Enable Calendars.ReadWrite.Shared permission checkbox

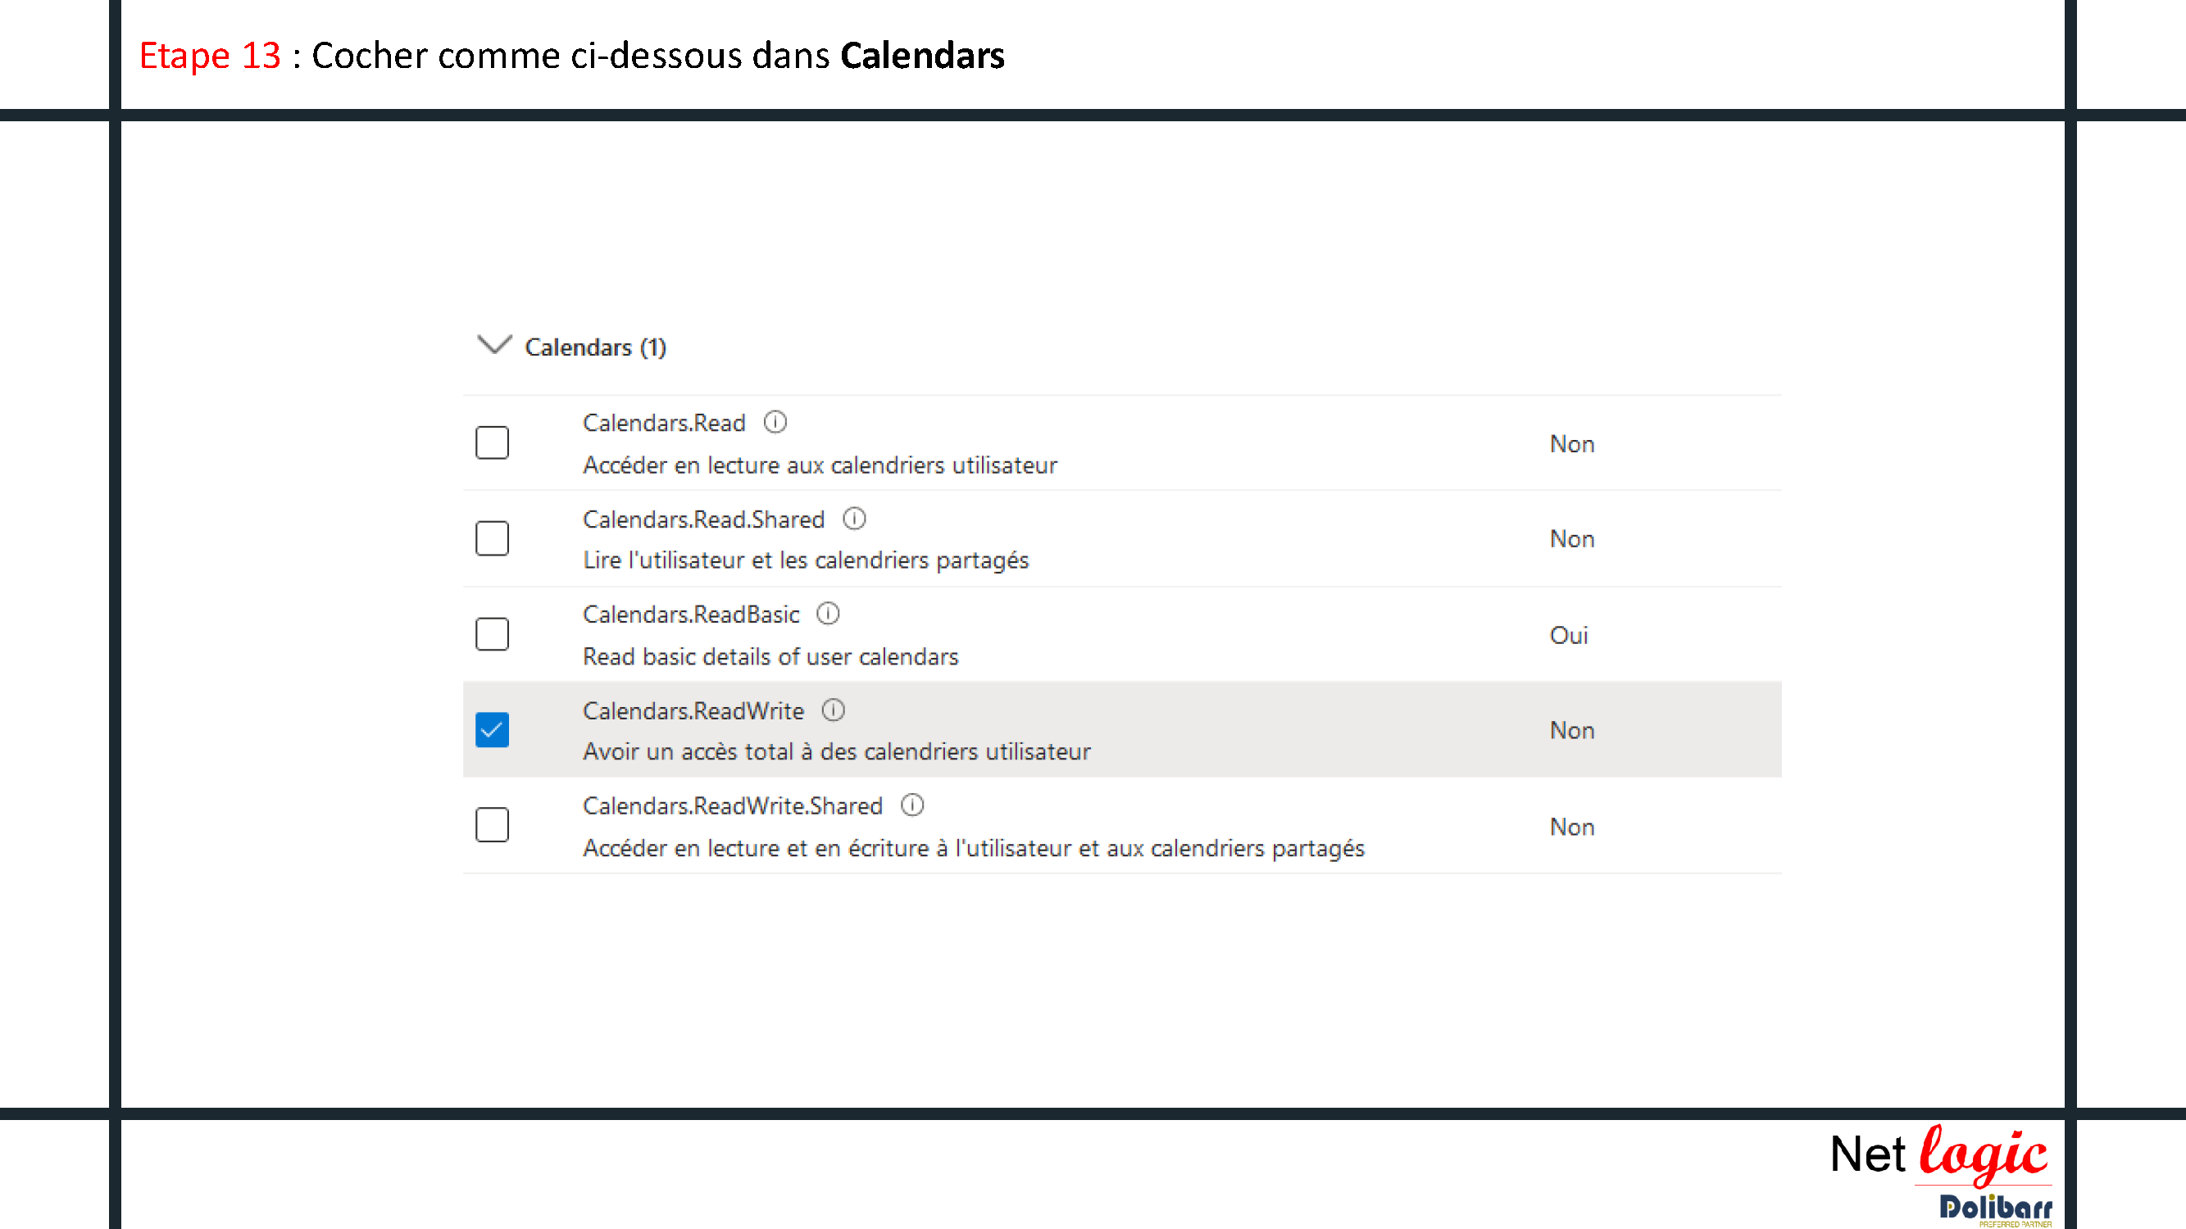[x=491, y=825]
